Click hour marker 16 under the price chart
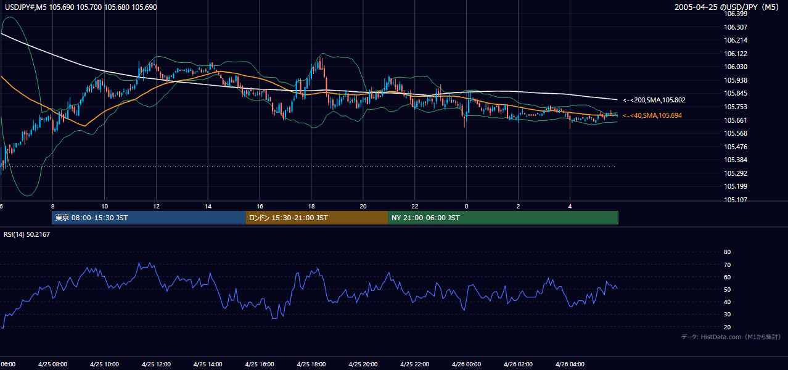 260,206
